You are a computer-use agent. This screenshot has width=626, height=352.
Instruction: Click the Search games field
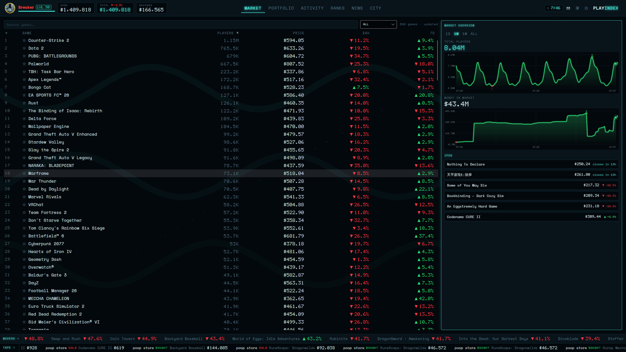click(181, 24)
